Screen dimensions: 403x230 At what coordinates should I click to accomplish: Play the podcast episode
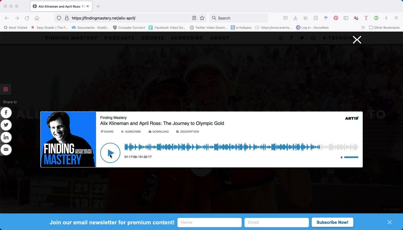click(x=110, y=153)
